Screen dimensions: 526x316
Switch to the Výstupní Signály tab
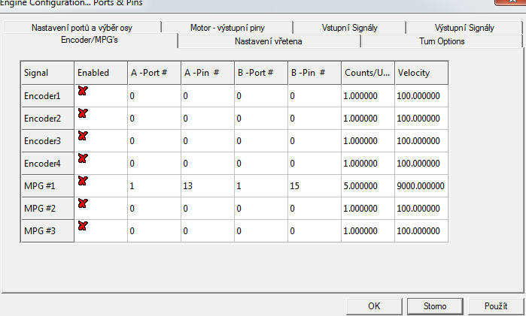(x=464, y=28)
